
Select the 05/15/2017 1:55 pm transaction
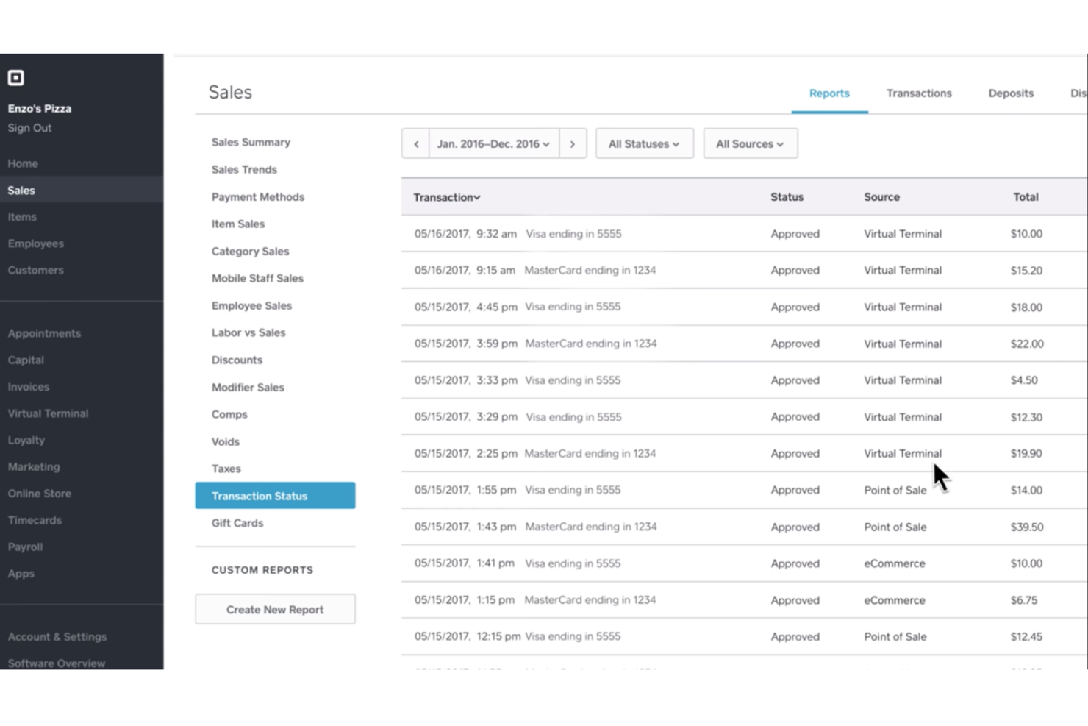[x=744, y=490]
